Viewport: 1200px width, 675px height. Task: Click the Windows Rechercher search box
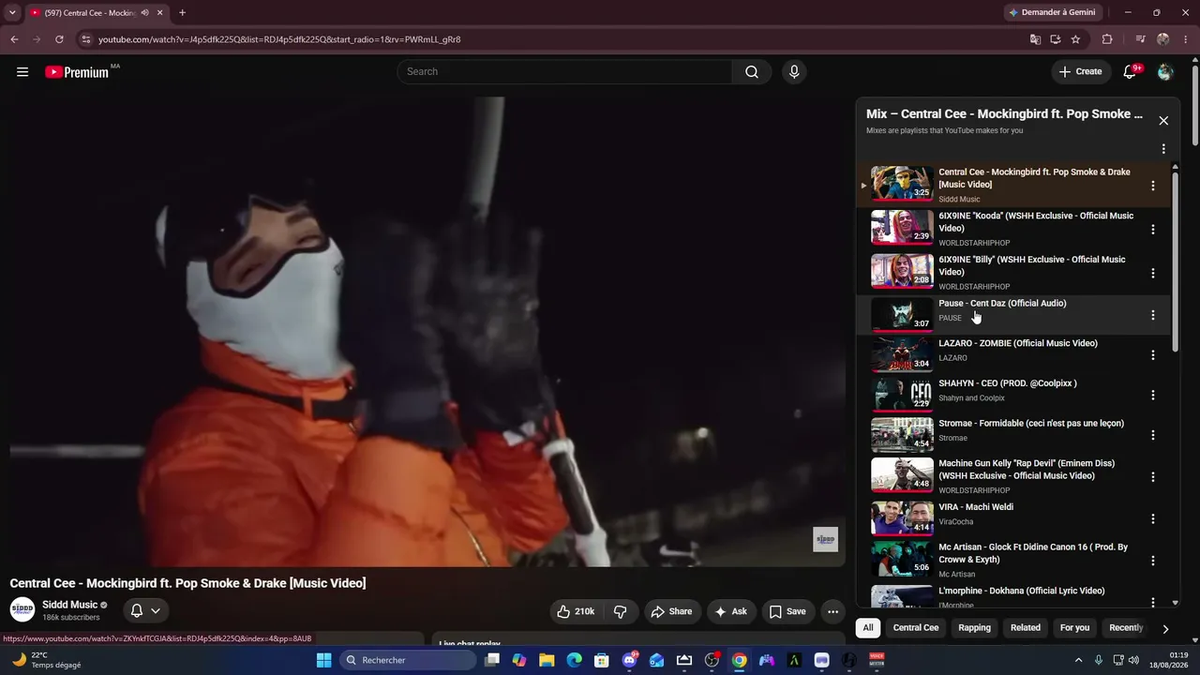tap(408, 660)
